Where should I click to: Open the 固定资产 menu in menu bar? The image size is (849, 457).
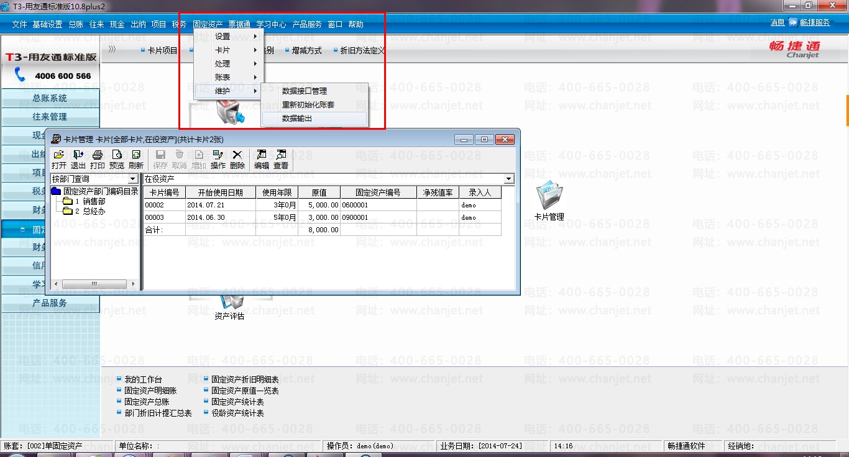(x=208, y=25)
